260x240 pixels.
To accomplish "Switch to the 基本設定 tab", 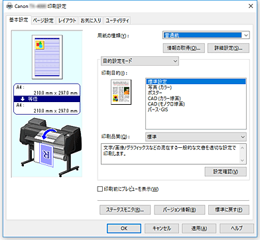I will pyautogui.click(x=19, y=20).
